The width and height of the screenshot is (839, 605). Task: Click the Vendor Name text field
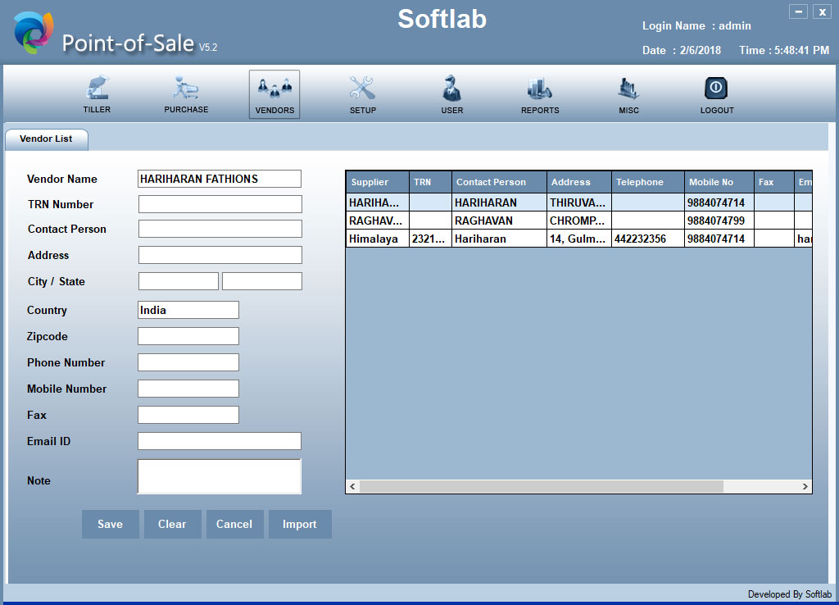220,179
